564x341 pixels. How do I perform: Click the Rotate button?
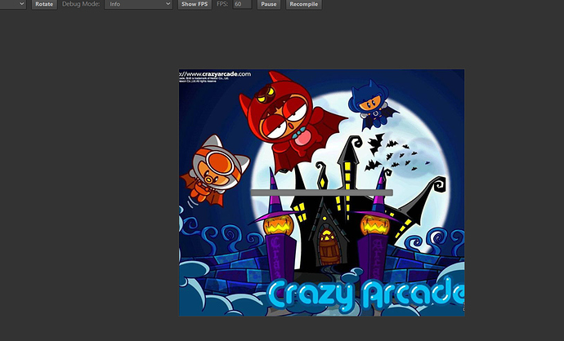coord(44,4)
